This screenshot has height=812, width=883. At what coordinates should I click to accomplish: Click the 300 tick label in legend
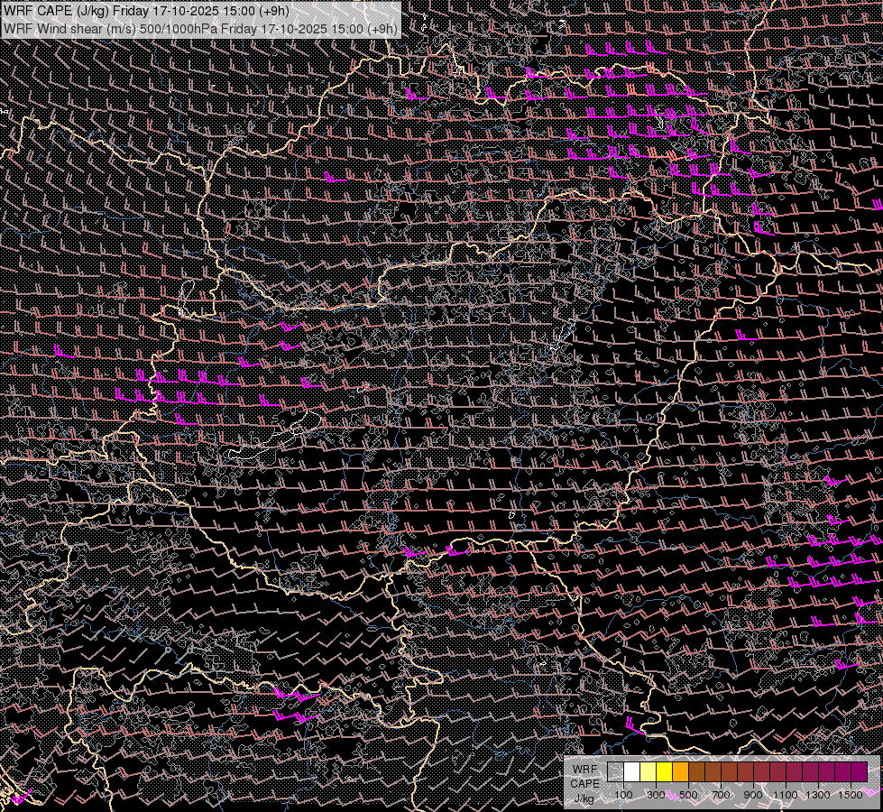click(x=656, y=795)
